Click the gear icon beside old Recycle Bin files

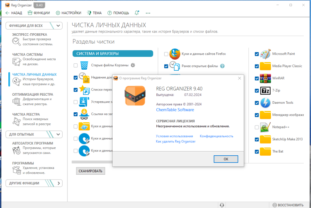133,65
